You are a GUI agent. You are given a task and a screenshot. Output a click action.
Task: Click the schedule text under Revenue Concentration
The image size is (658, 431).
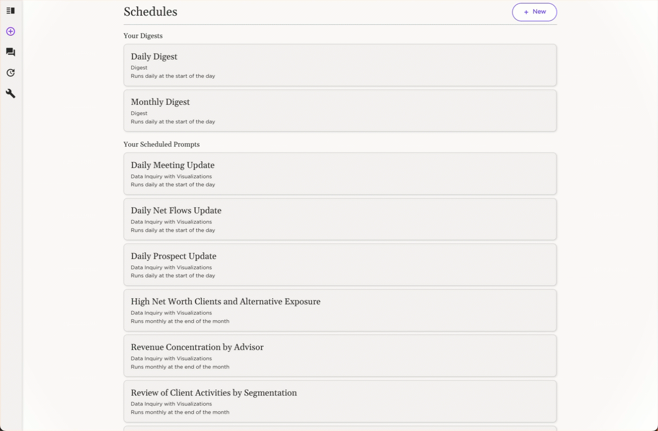[x=180, y=367]
